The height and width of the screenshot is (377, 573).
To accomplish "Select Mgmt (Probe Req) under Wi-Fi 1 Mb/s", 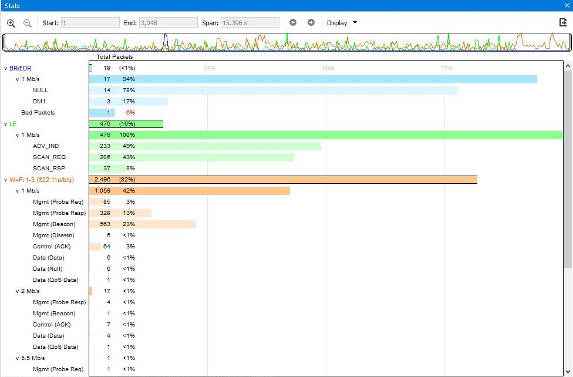I will click(58, 202).
